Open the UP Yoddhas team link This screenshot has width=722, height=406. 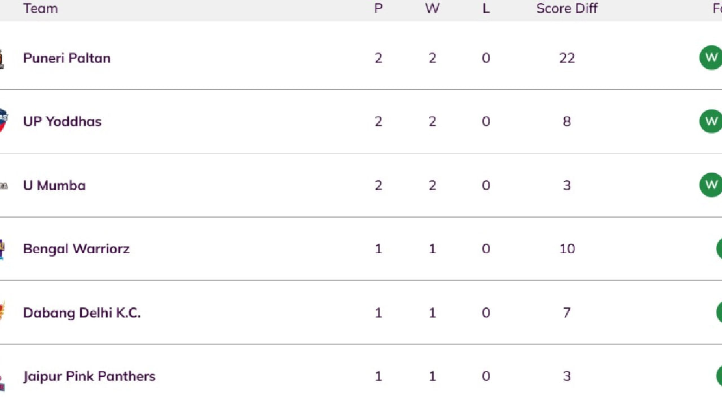tap(62, 121)
